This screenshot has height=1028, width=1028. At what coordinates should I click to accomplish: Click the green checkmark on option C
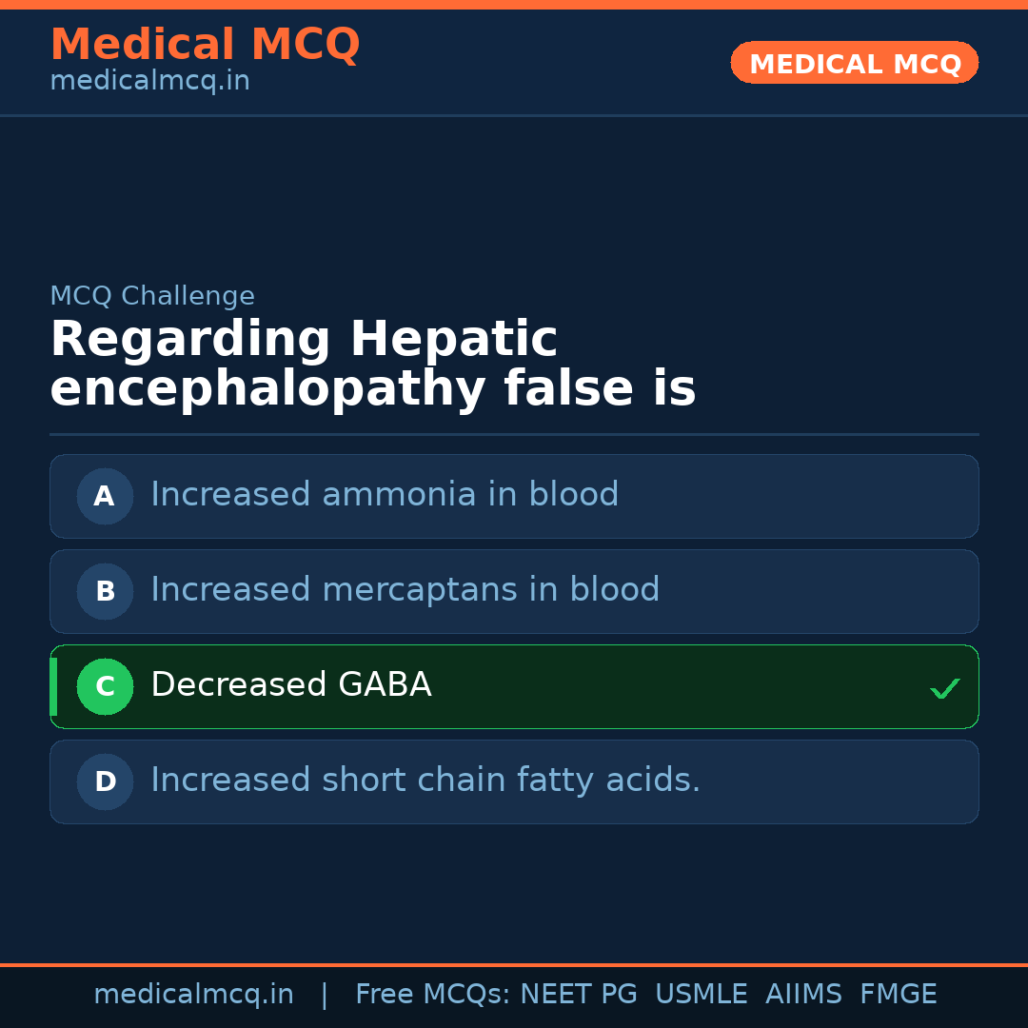coord(944,687)
